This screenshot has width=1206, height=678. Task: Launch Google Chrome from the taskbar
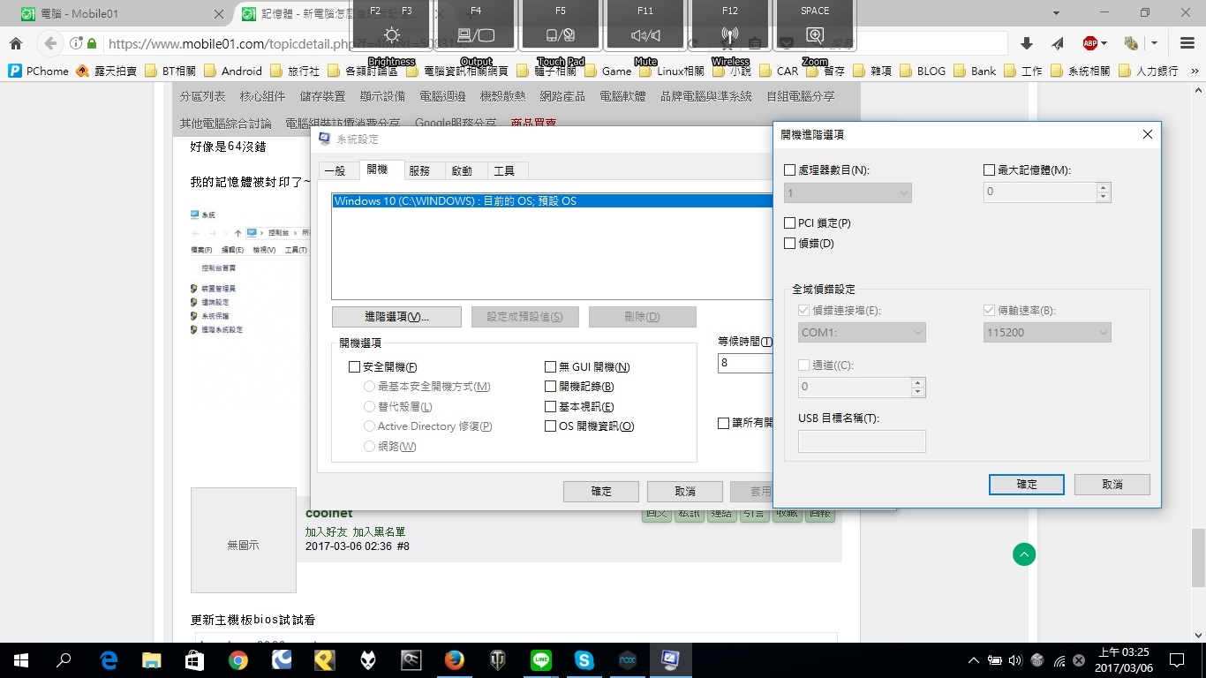(x=237, y=659)
